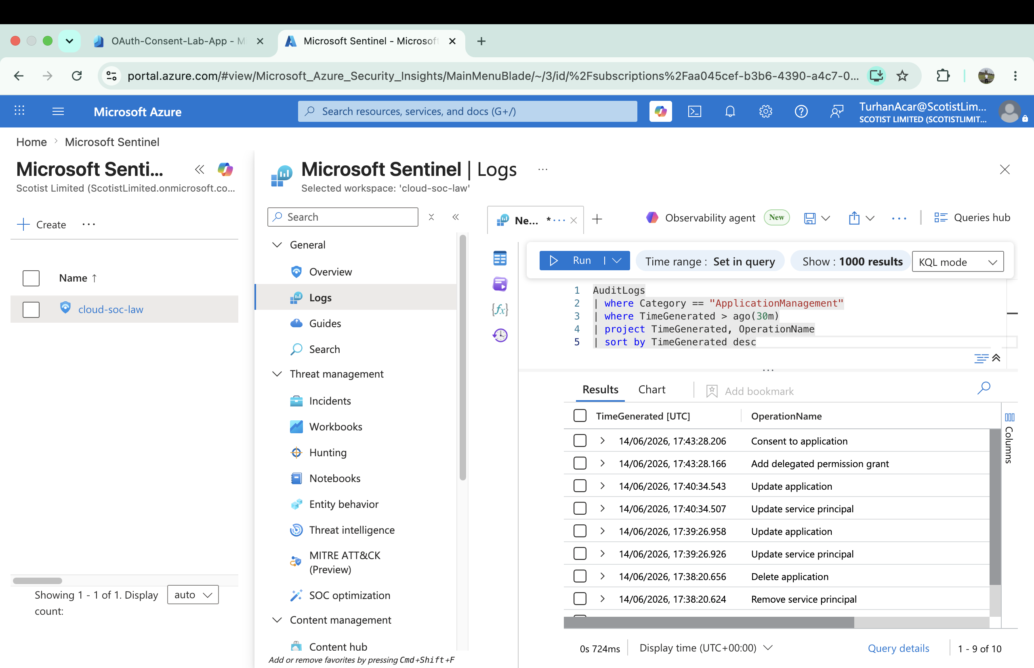Click the Save query icon

[810, 218]
